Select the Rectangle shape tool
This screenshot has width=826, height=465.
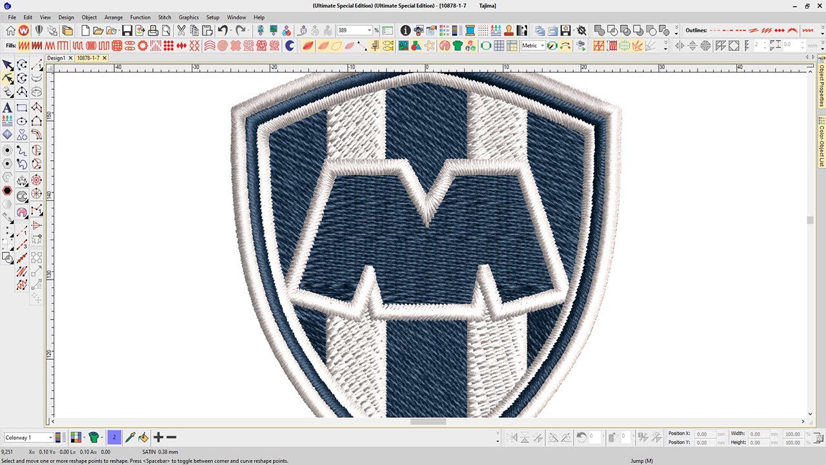pyautogui.click(x=22, y=107)
